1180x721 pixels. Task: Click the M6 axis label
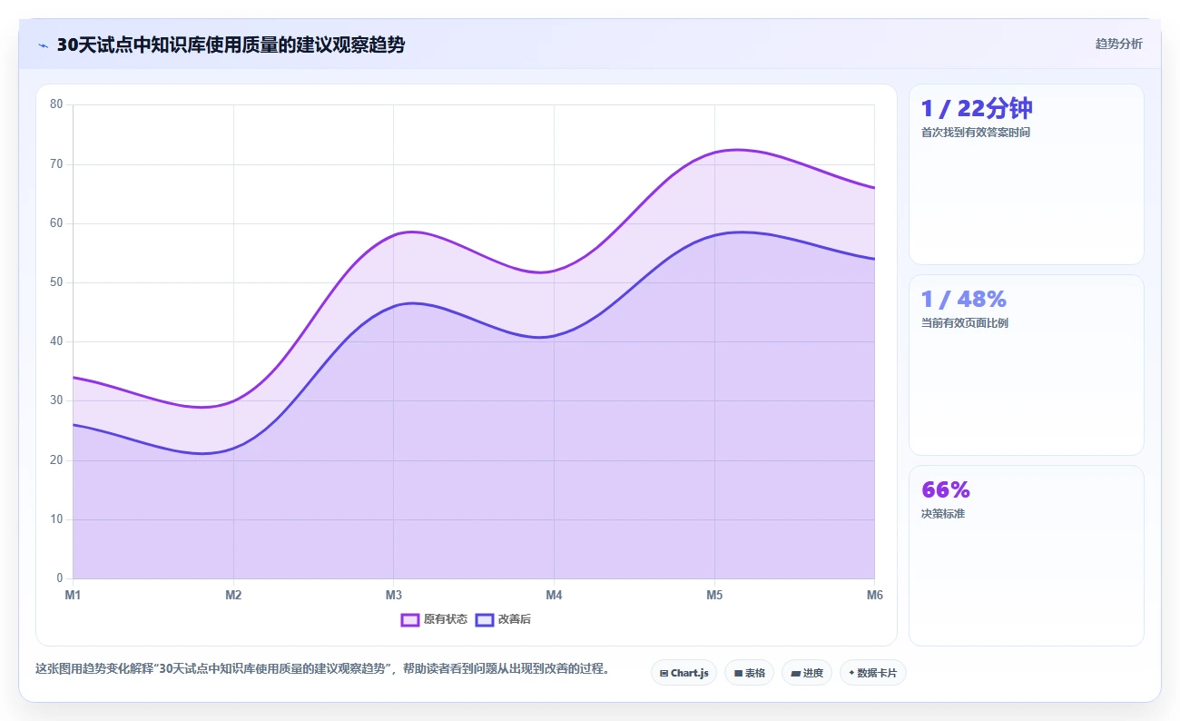(874, 595)
